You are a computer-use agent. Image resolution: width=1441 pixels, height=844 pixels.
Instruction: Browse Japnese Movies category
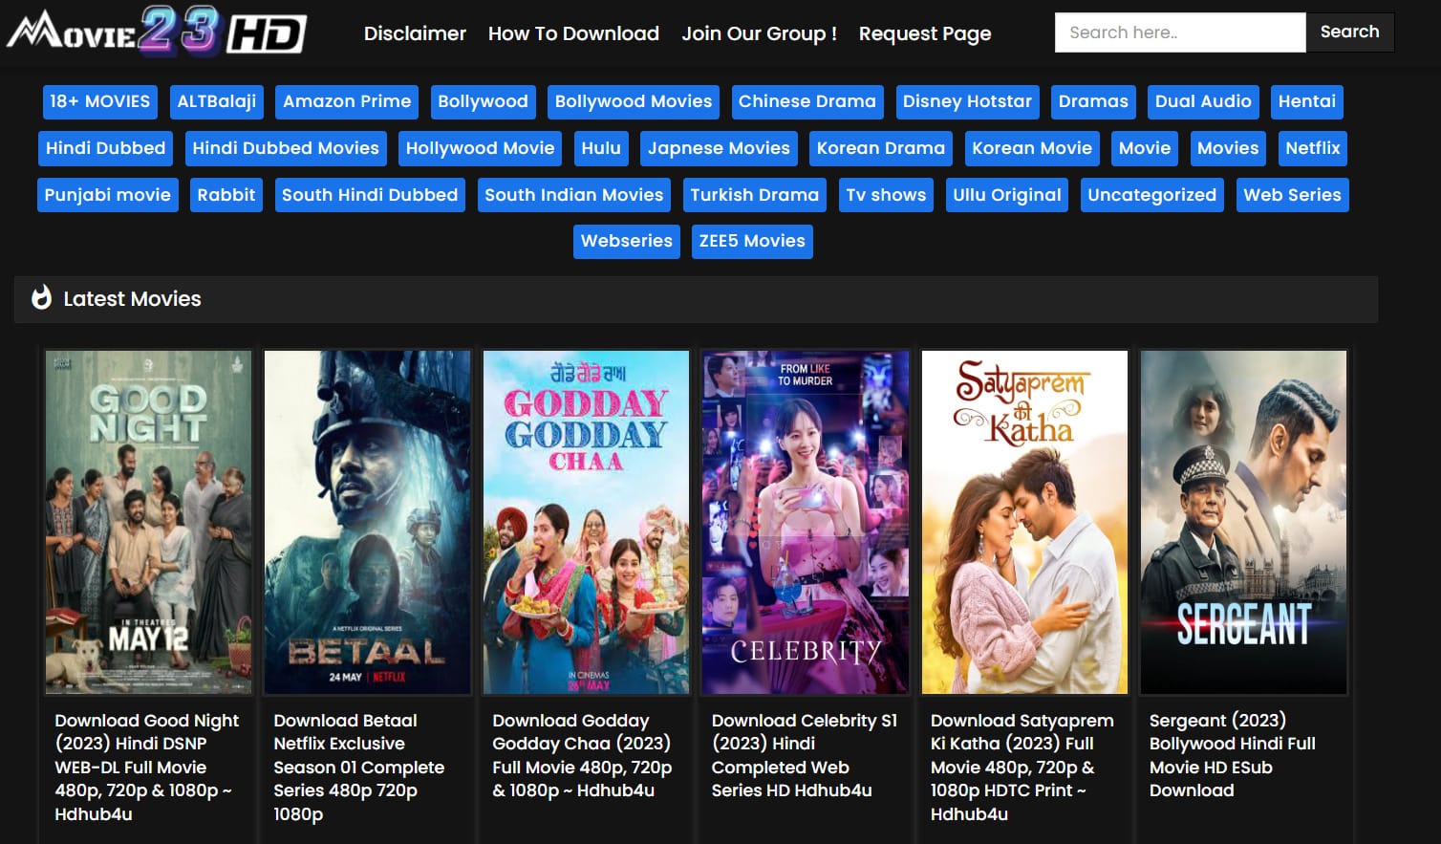719,148
